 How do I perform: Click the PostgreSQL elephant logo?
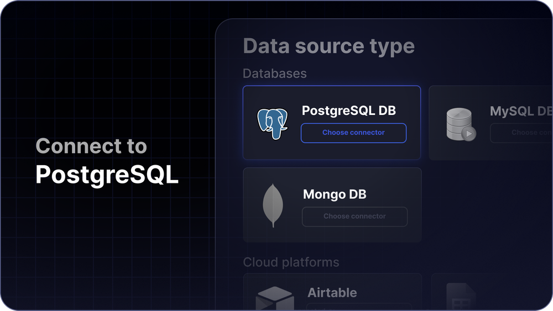tap(273, 123)
